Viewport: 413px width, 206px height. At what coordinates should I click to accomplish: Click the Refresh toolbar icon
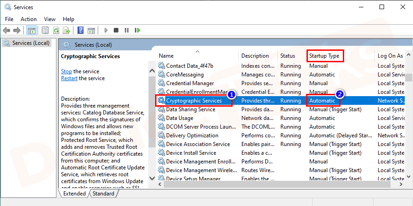[x=56, y=30]
